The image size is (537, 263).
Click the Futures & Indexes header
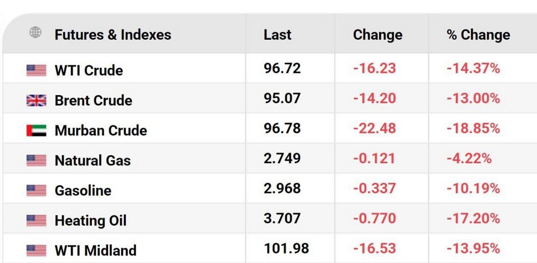[113, 35]
